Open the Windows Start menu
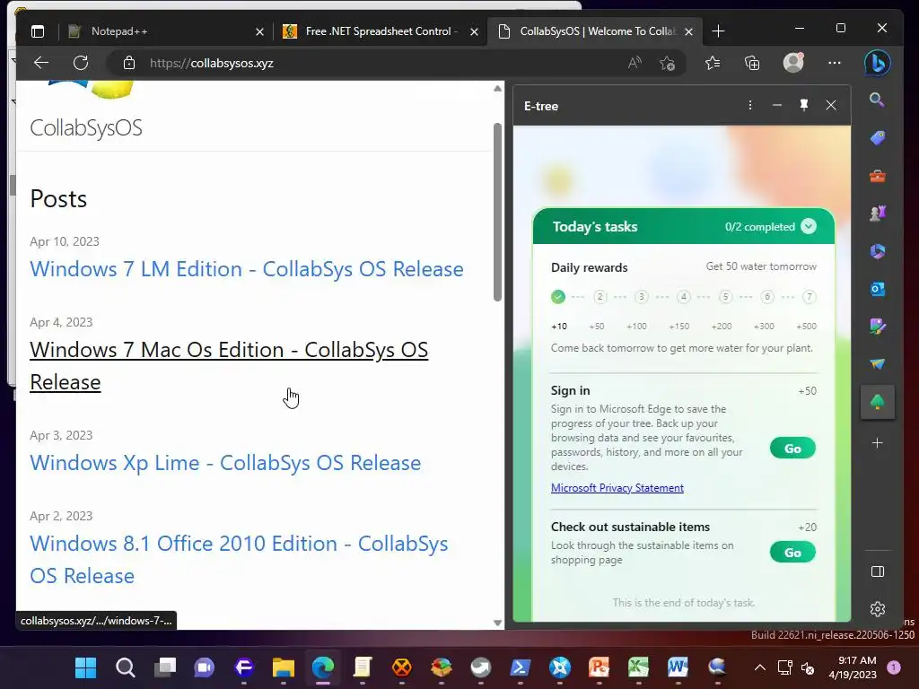 pyautogui.click(x=85, y=667)
